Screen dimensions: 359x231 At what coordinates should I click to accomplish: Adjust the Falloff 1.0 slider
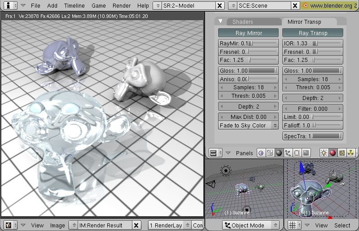click(x=313, y=126)
